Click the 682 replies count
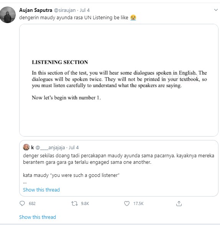The image size is (220, 225). click(32, 203)
